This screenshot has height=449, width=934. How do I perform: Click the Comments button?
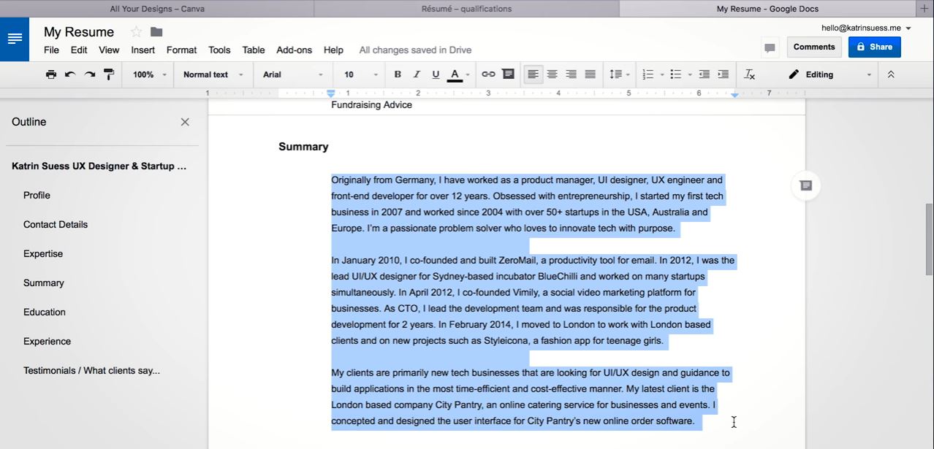coord(814,47)
